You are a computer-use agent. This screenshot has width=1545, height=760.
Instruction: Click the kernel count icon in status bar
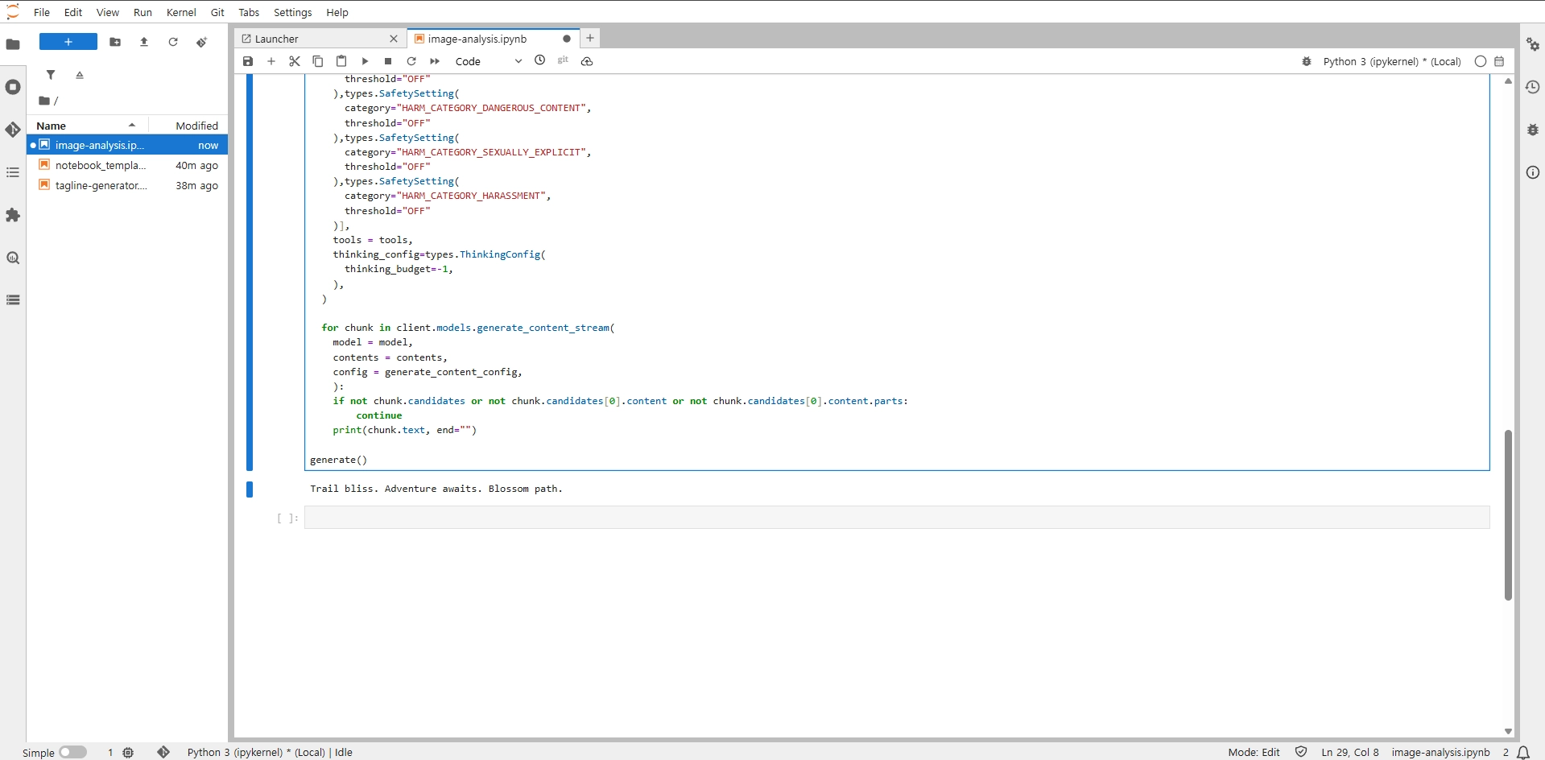(x=128, y=752)
